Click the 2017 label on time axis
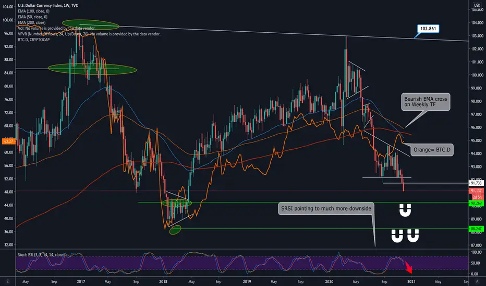 click(x=81, y=282)
